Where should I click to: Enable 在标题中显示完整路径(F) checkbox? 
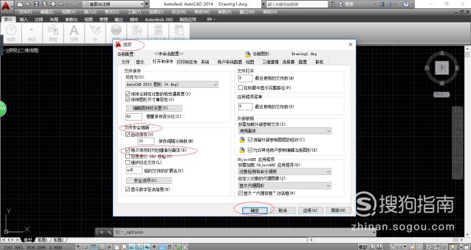pyautogui.click(x=240, y=88)
